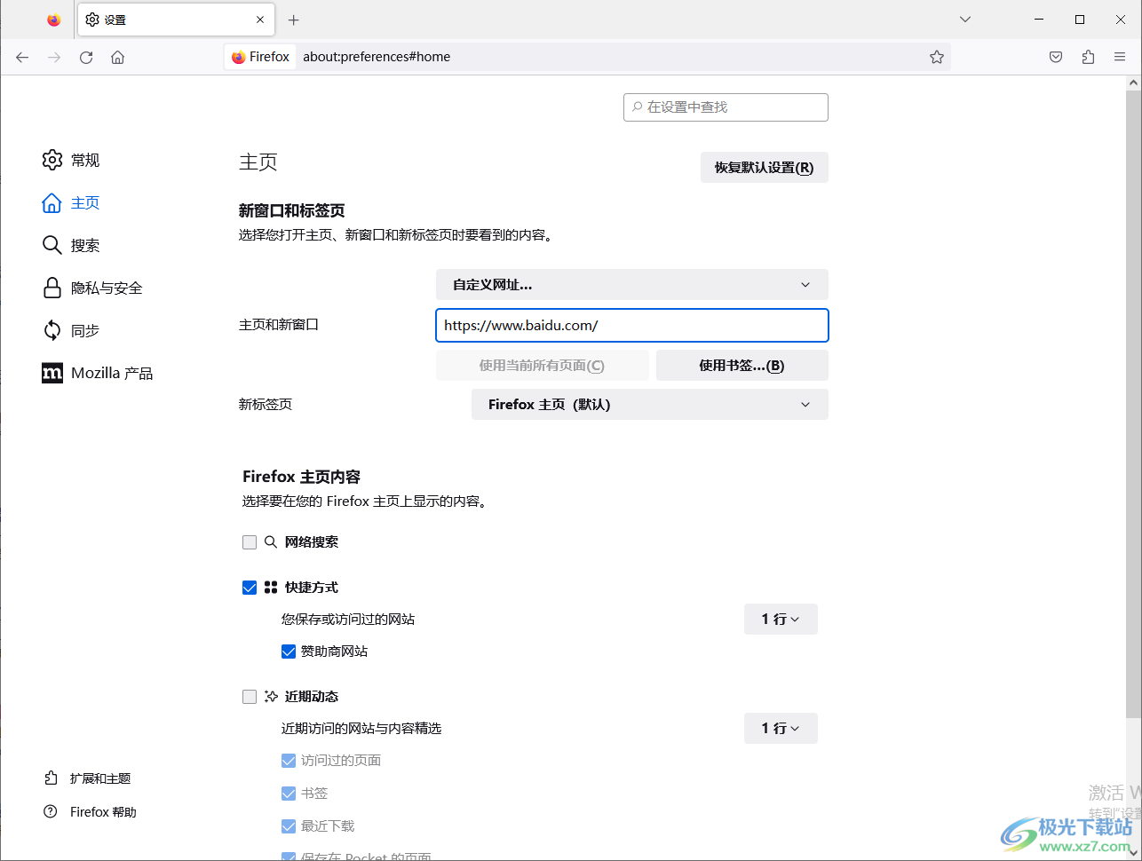Screen dimensions: 1142x861
Task: Enable the 近期动态 checkbox
Action: (x=250, y=697)
